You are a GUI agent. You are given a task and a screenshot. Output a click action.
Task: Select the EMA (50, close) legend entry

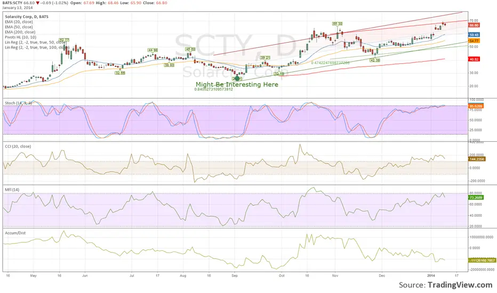coord(19,27)
